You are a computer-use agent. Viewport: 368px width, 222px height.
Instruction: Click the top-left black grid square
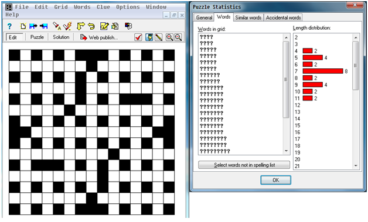click(14, 55)
